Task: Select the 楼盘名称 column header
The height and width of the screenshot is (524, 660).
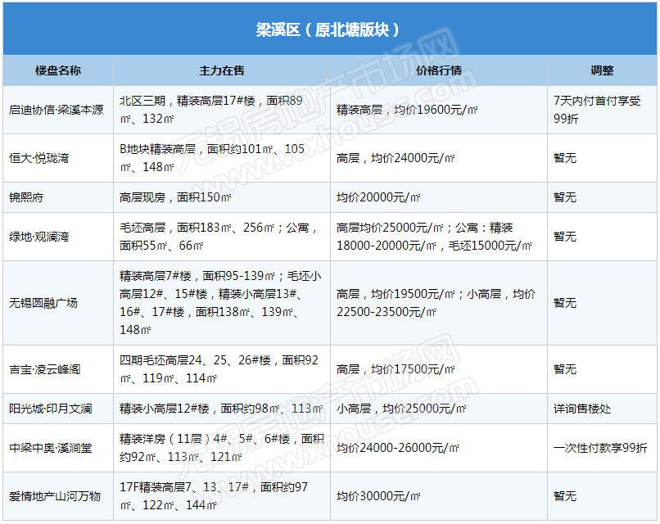Action: pos(58,70)
